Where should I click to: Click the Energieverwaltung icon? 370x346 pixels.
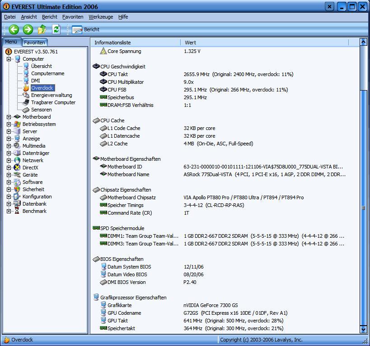pyautogui.click(x=26, y=95)
